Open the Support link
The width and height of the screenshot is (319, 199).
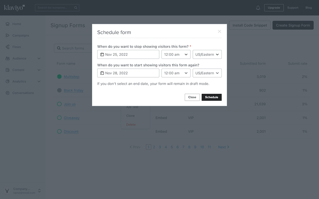[293, 8]
